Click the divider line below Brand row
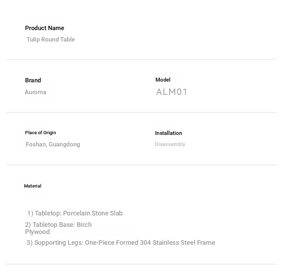 [141, 112]
